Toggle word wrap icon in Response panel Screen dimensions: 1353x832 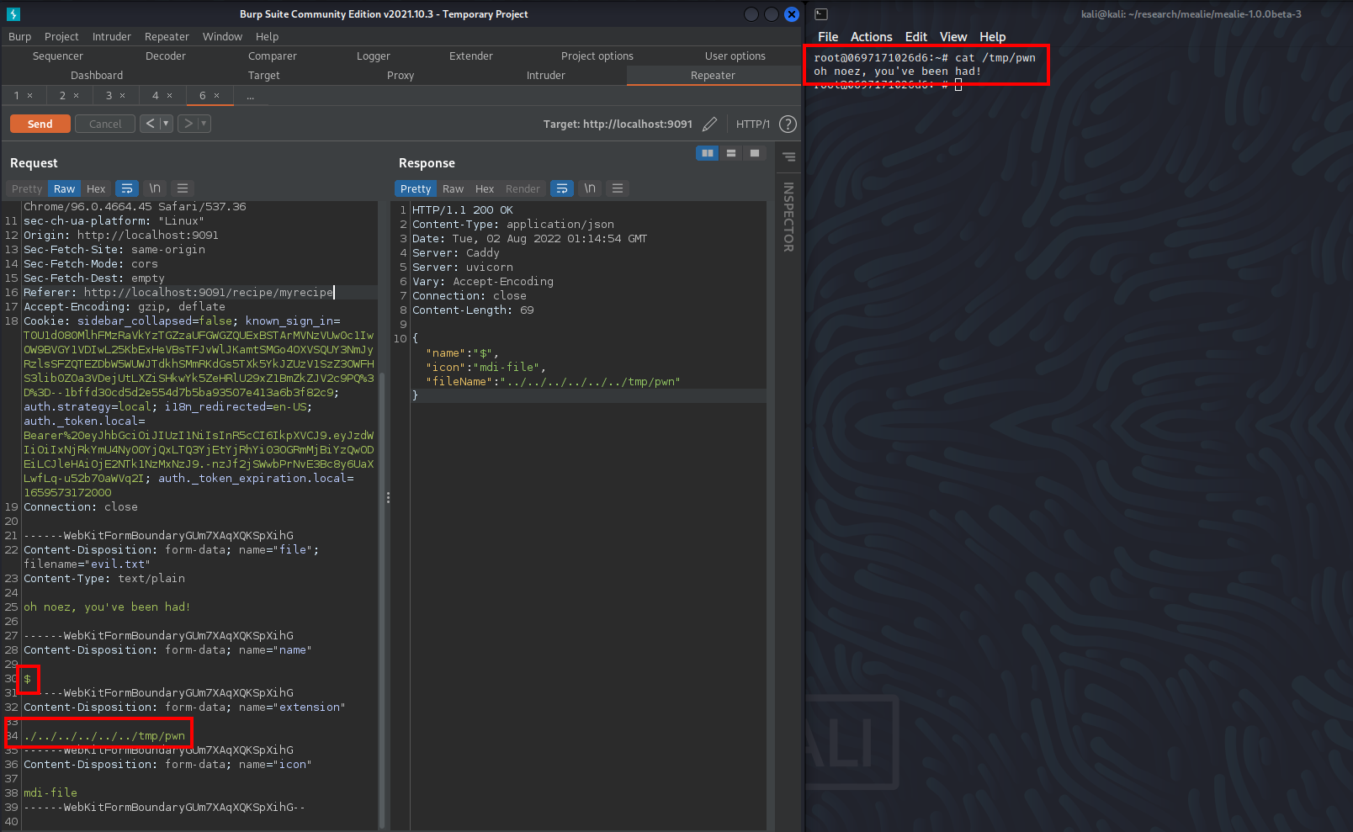(562, 188)
